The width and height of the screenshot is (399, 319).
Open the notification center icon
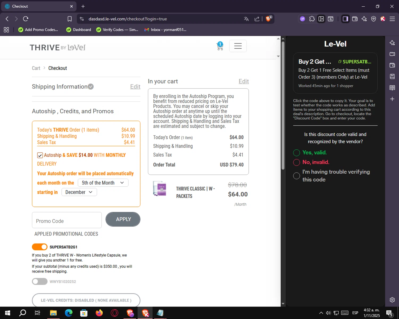click(x=389, y=313)
